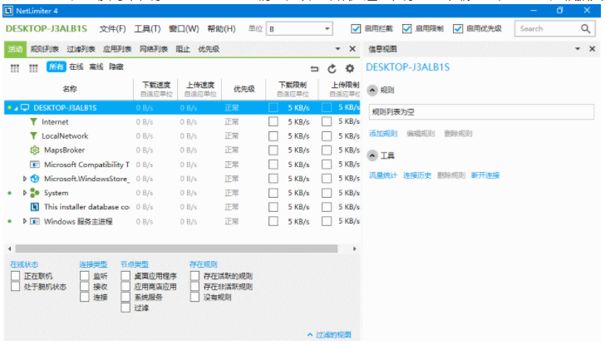Switch to the 阻止 tab
This screenshot has width=605, height=345.
coord(183,49)
